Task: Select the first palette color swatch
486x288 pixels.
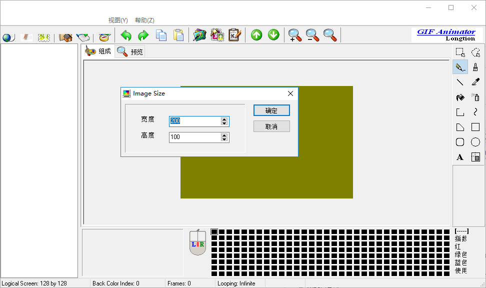Action: click(214, 232)
